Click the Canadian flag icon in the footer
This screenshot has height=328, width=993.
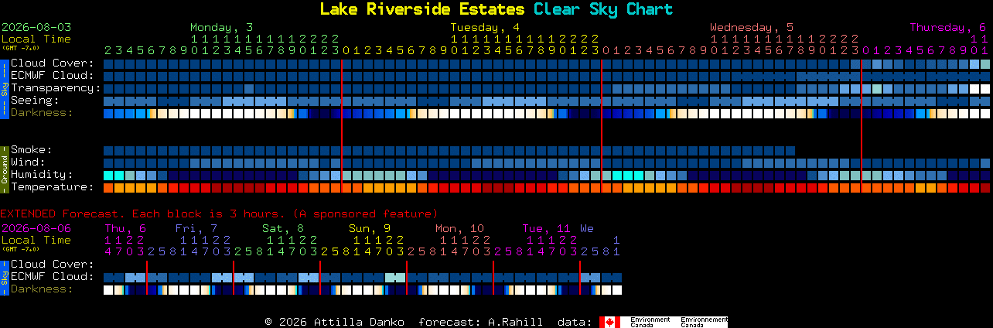610,322
